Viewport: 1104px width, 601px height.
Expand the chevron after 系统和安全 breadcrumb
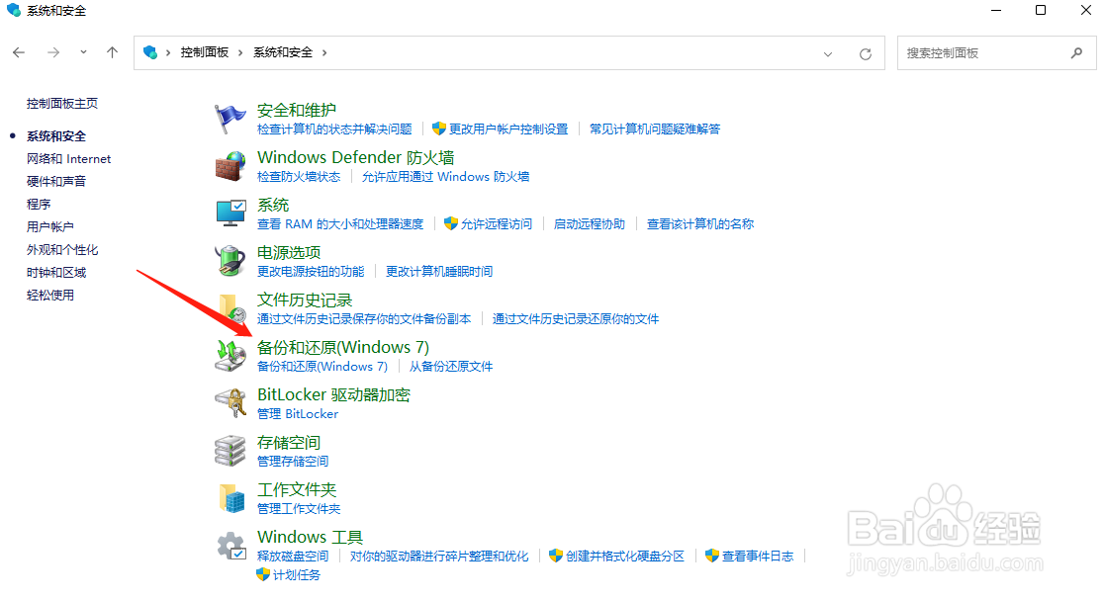click(x=324, y=52)
